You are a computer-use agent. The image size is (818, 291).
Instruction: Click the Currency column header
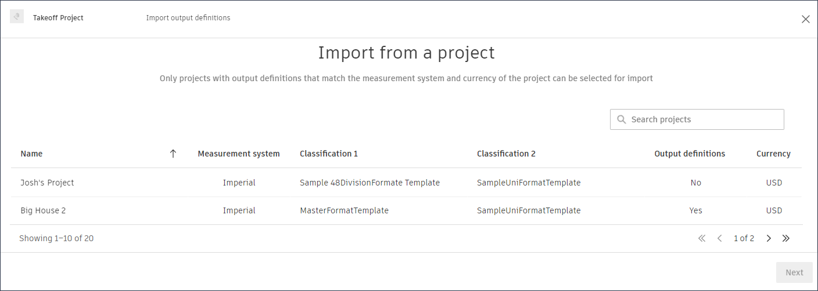(773, 154)
